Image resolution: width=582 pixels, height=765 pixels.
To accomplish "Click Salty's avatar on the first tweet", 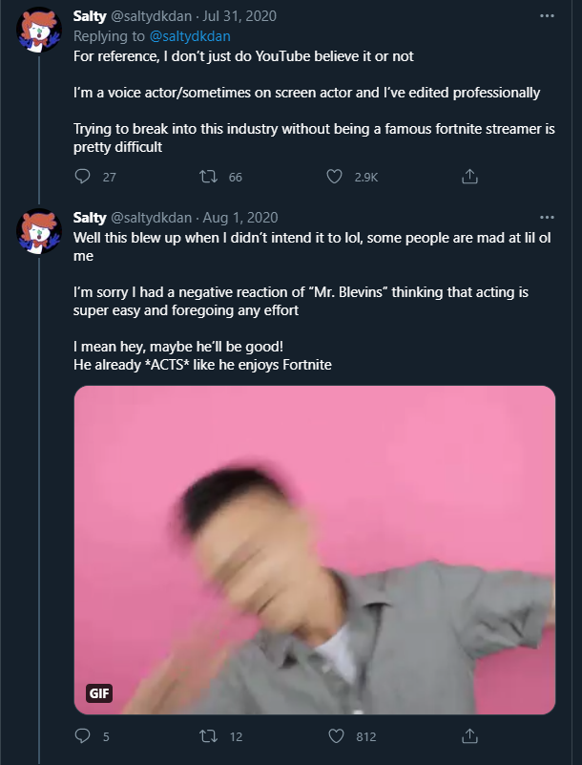I will click(39, 30).
